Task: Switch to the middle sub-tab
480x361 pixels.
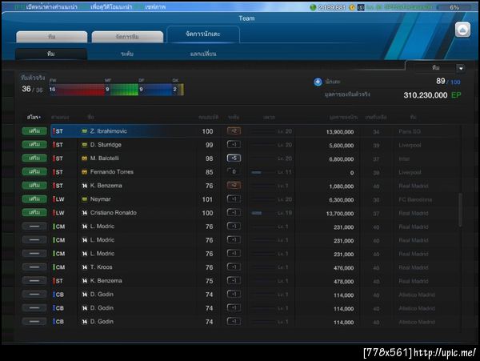Action: coord(127,54)
